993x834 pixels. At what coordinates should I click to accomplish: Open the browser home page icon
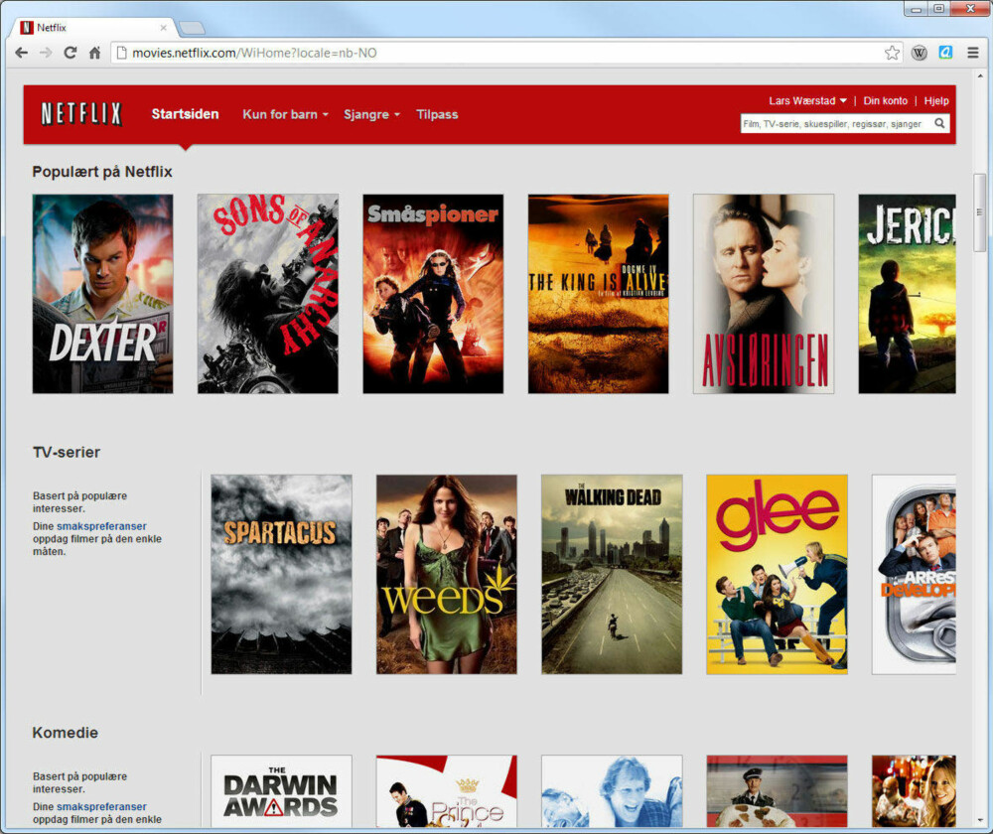(x=94, y=54)
